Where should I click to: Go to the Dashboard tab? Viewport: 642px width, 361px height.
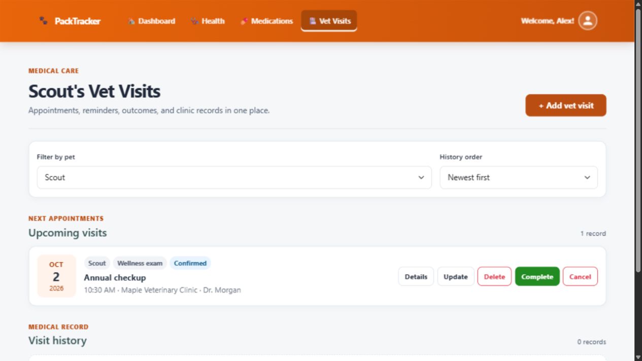tap(151, 21)
